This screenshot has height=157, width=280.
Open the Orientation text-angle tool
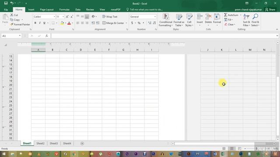point(93,17)
